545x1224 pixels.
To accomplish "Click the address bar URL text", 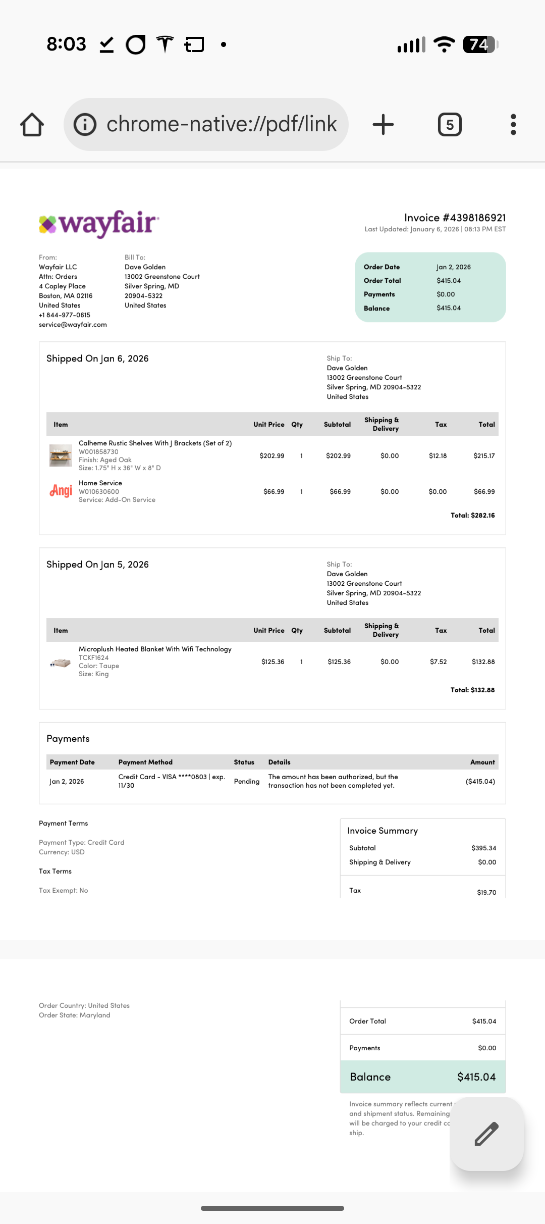I will tap(222, 124).
